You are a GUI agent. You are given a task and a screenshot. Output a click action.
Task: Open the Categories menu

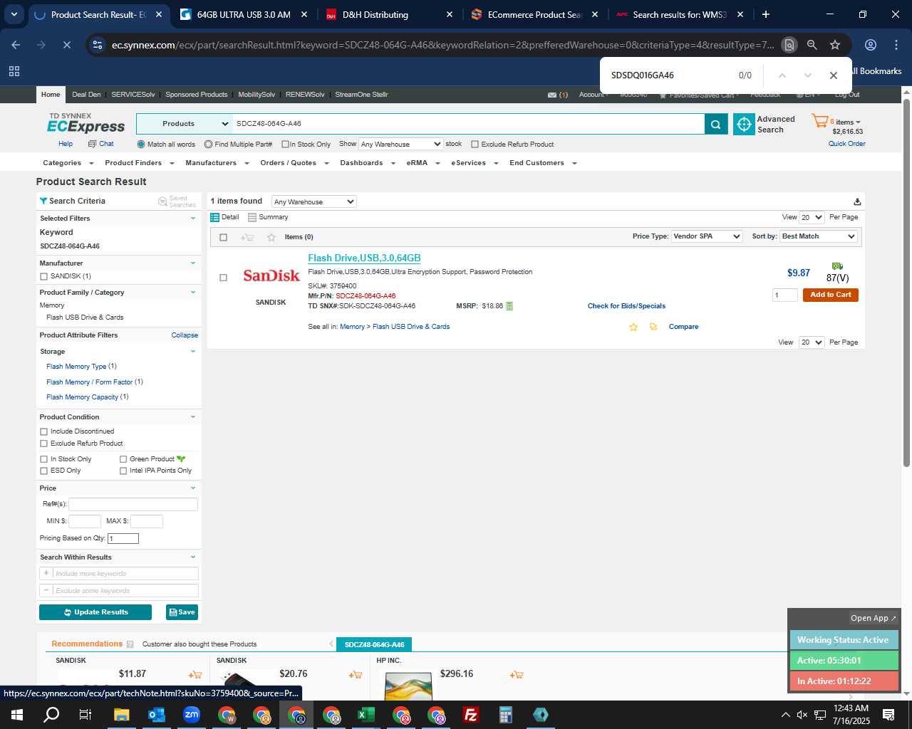[x=68, y=163]
